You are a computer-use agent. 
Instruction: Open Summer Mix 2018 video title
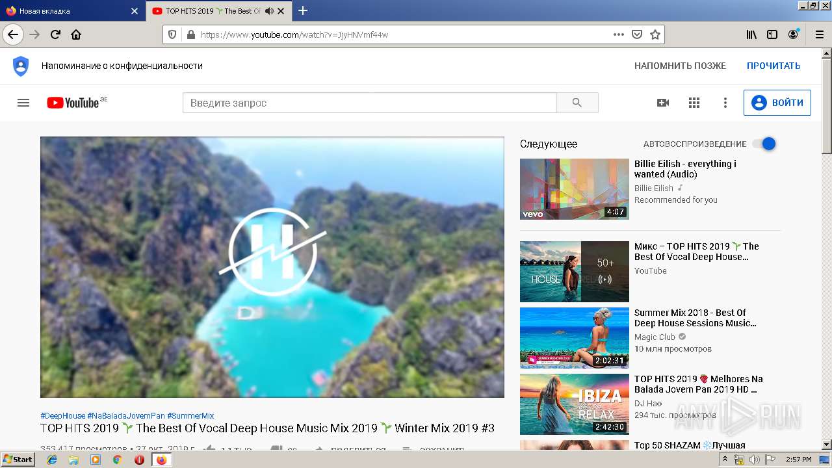(x=695, y=318)
